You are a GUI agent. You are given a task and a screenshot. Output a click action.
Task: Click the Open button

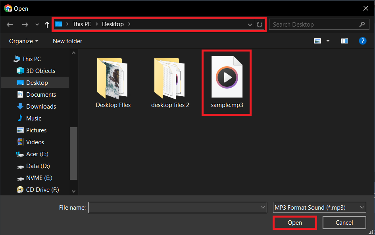tap(294, 222)
